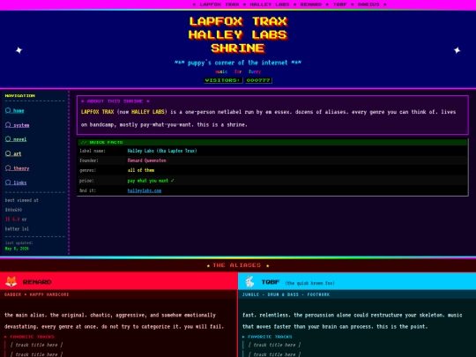The image size is (476, 357).
Task: Click first track title placeholder under TQBF
Action: (x=274, y=345)
